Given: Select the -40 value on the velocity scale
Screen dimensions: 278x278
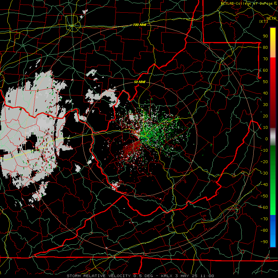Looking at the screenshot, I should tap(264, 185).
